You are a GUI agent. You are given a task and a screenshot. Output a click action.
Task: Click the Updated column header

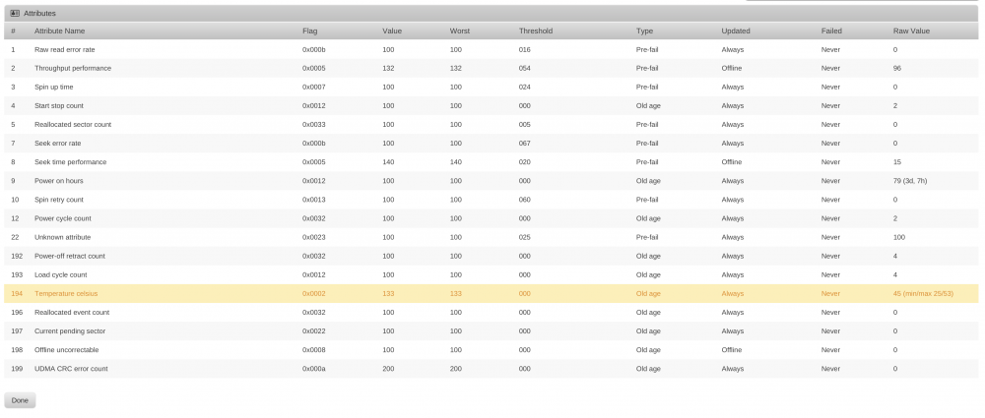coord(736,30)
